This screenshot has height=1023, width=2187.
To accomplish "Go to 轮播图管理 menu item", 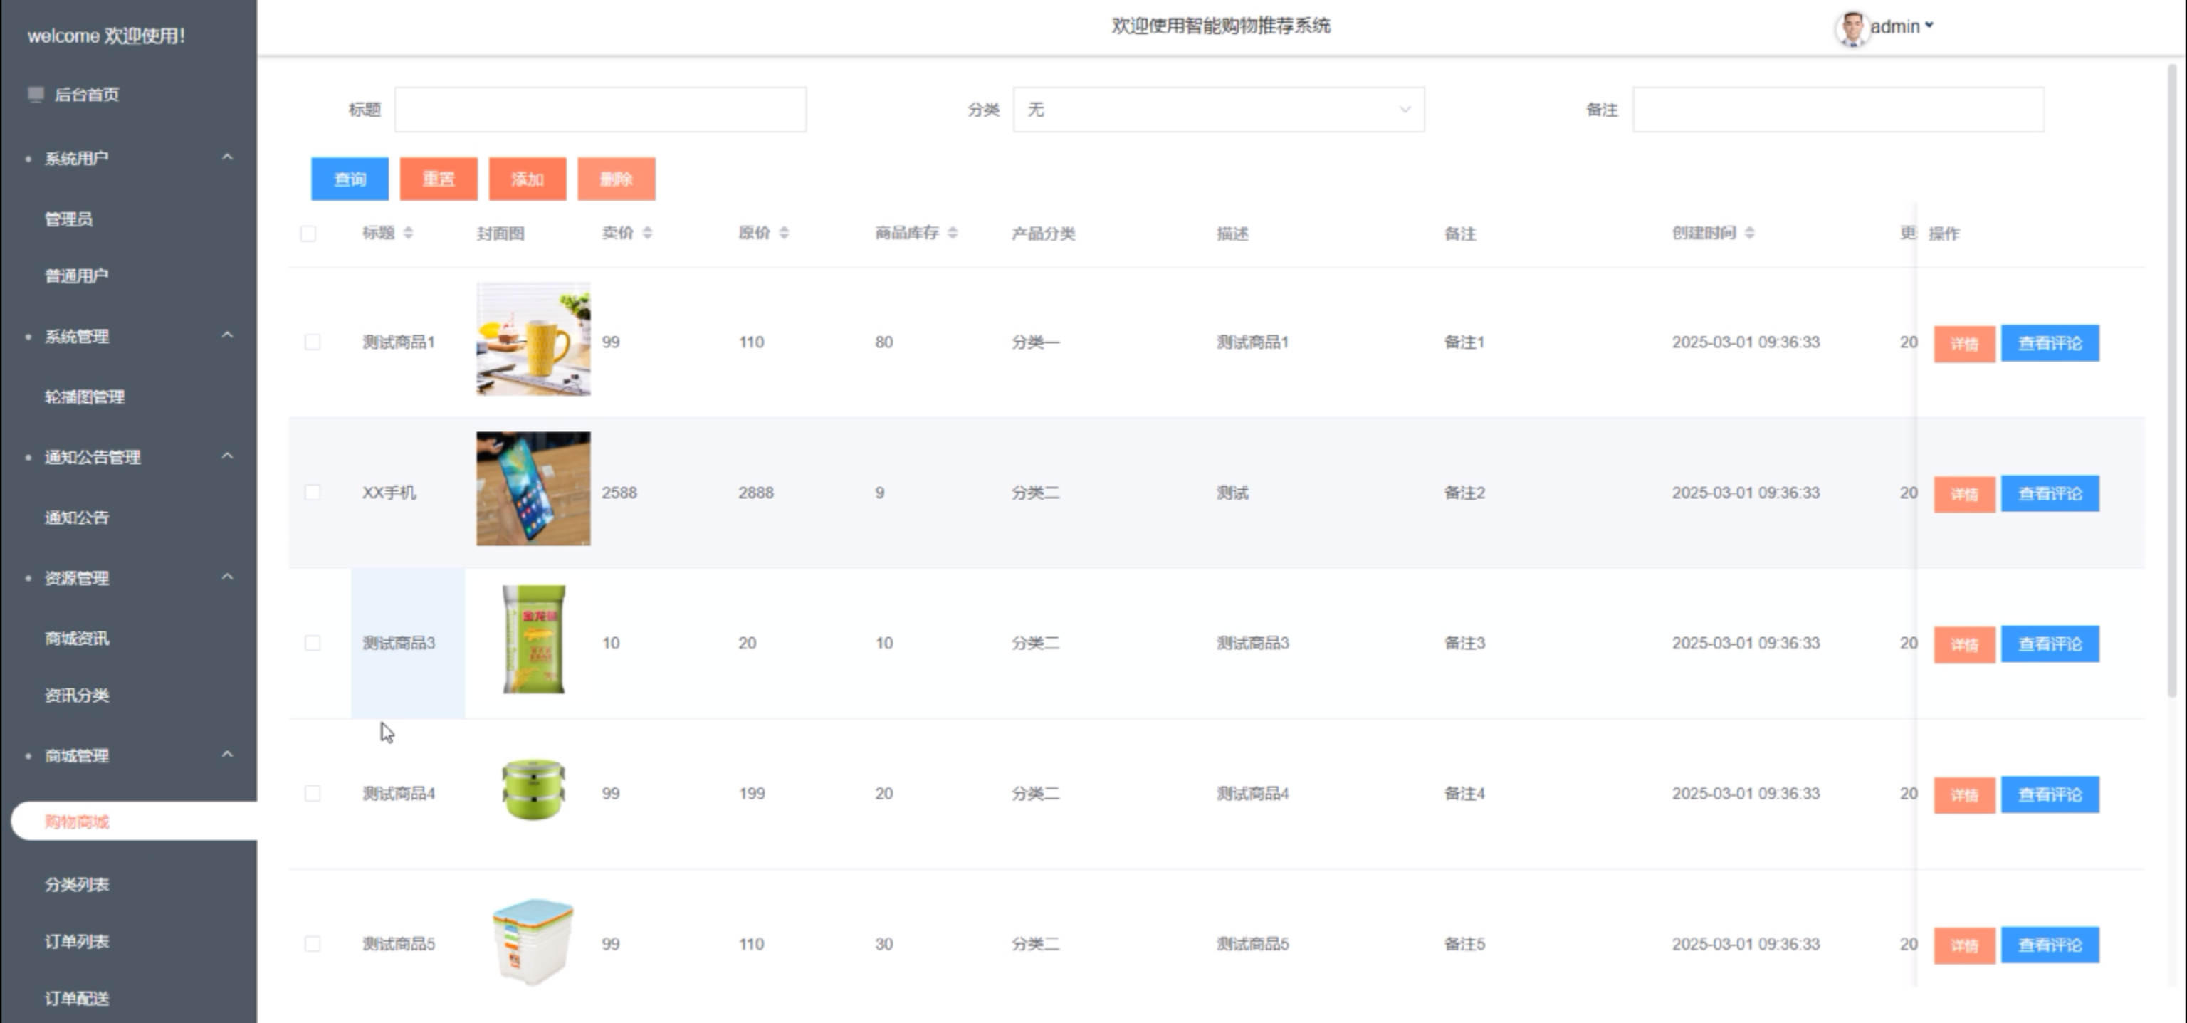I will (84, 397).
